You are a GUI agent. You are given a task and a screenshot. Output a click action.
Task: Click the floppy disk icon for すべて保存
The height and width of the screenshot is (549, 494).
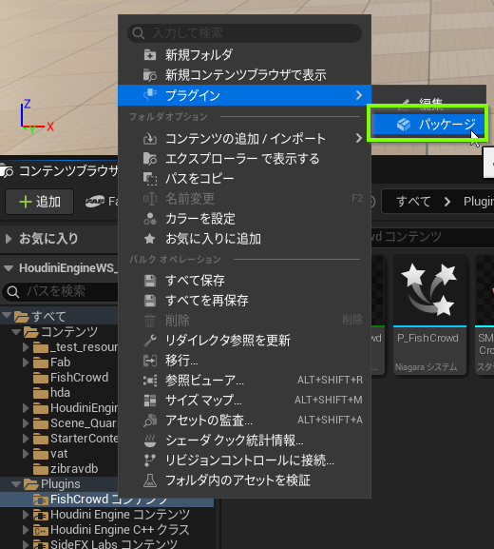tap(150, 281)
